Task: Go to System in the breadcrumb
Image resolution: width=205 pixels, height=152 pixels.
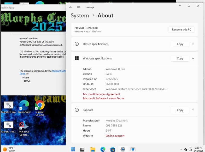Action: [x=80, y=15]
